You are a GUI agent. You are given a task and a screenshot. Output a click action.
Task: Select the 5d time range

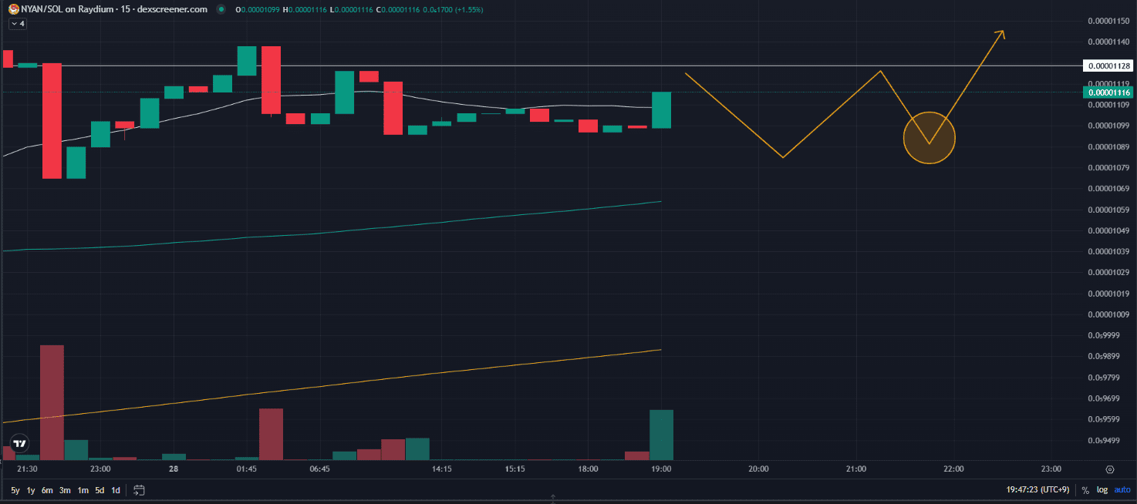click(x=100, y=490)
